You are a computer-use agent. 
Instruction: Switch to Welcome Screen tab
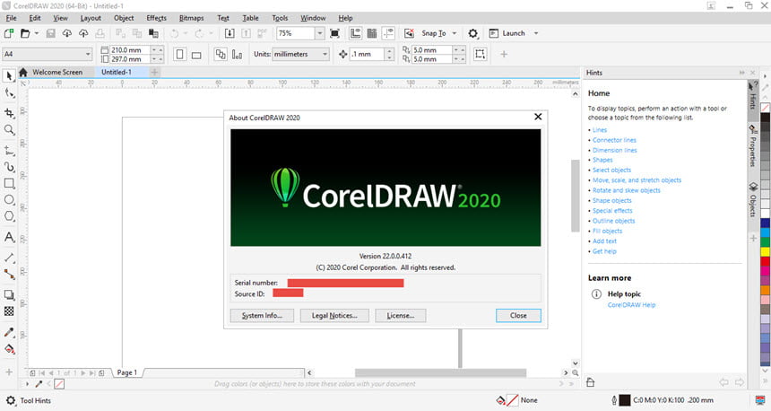pos(57,72)
